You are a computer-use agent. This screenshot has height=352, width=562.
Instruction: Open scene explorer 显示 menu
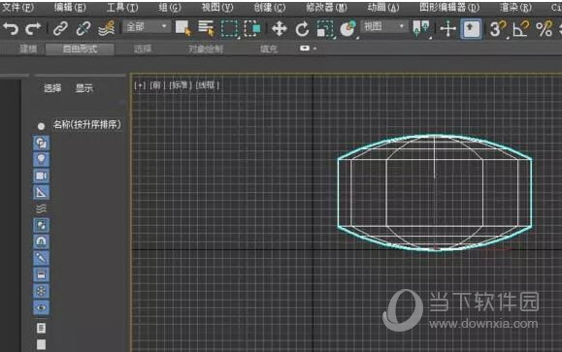(x=84, y=88)
